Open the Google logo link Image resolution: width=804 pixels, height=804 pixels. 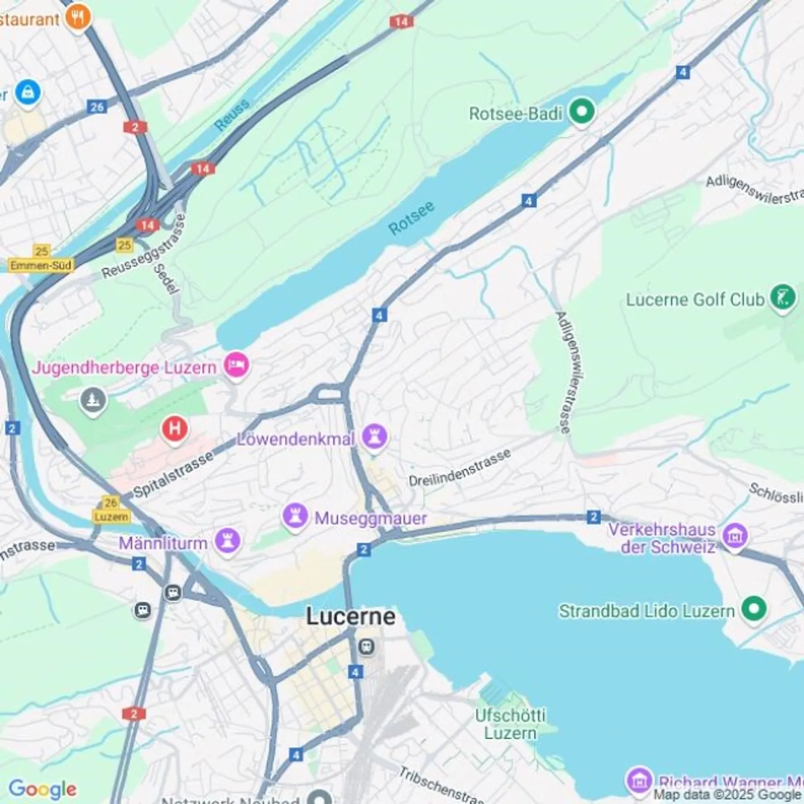point(42,789)
